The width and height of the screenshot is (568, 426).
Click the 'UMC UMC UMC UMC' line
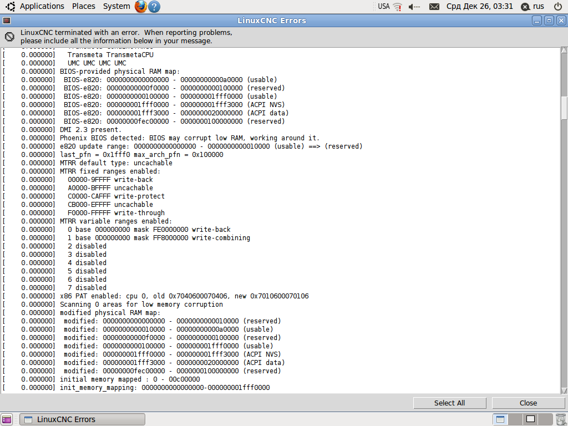pyautogui.click(x=97, y=63)
